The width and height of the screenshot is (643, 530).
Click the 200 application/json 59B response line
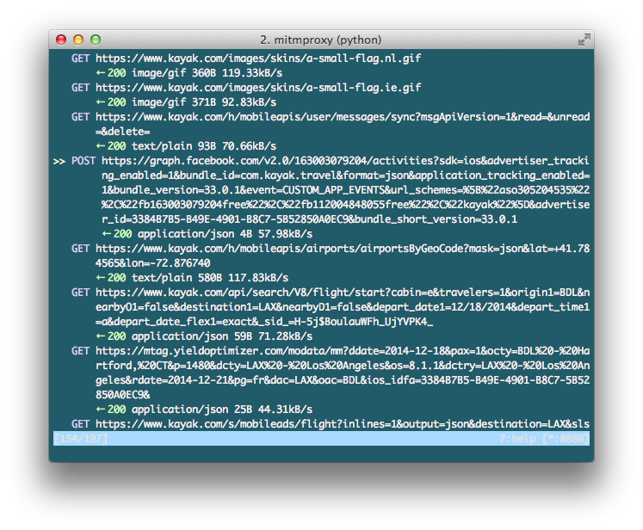(x=204, y=336)
